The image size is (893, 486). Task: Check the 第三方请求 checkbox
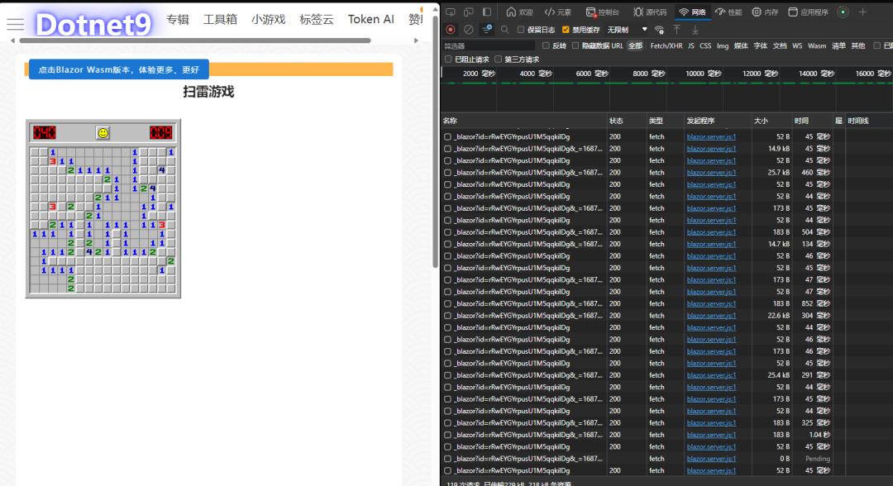pos(499,60)
